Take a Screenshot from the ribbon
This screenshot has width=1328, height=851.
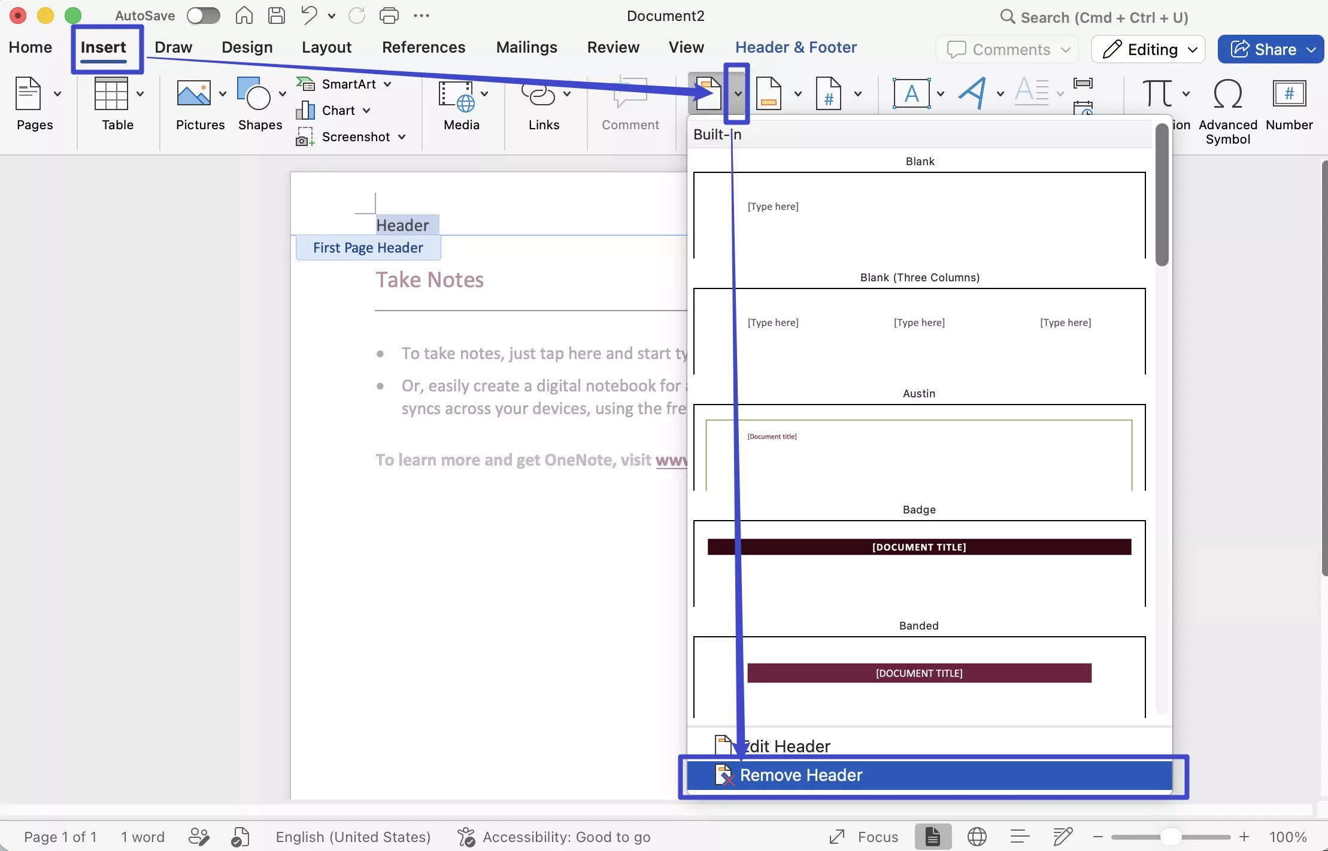(351, 136)
